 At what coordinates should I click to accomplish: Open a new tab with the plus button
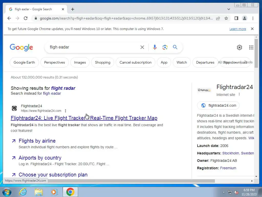coord(72,9)
